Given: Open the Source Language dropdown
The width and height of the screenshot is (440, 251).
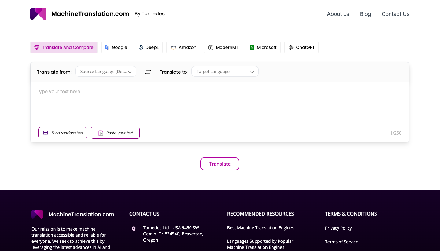Looking at the screenshot, I should point(106,72).
